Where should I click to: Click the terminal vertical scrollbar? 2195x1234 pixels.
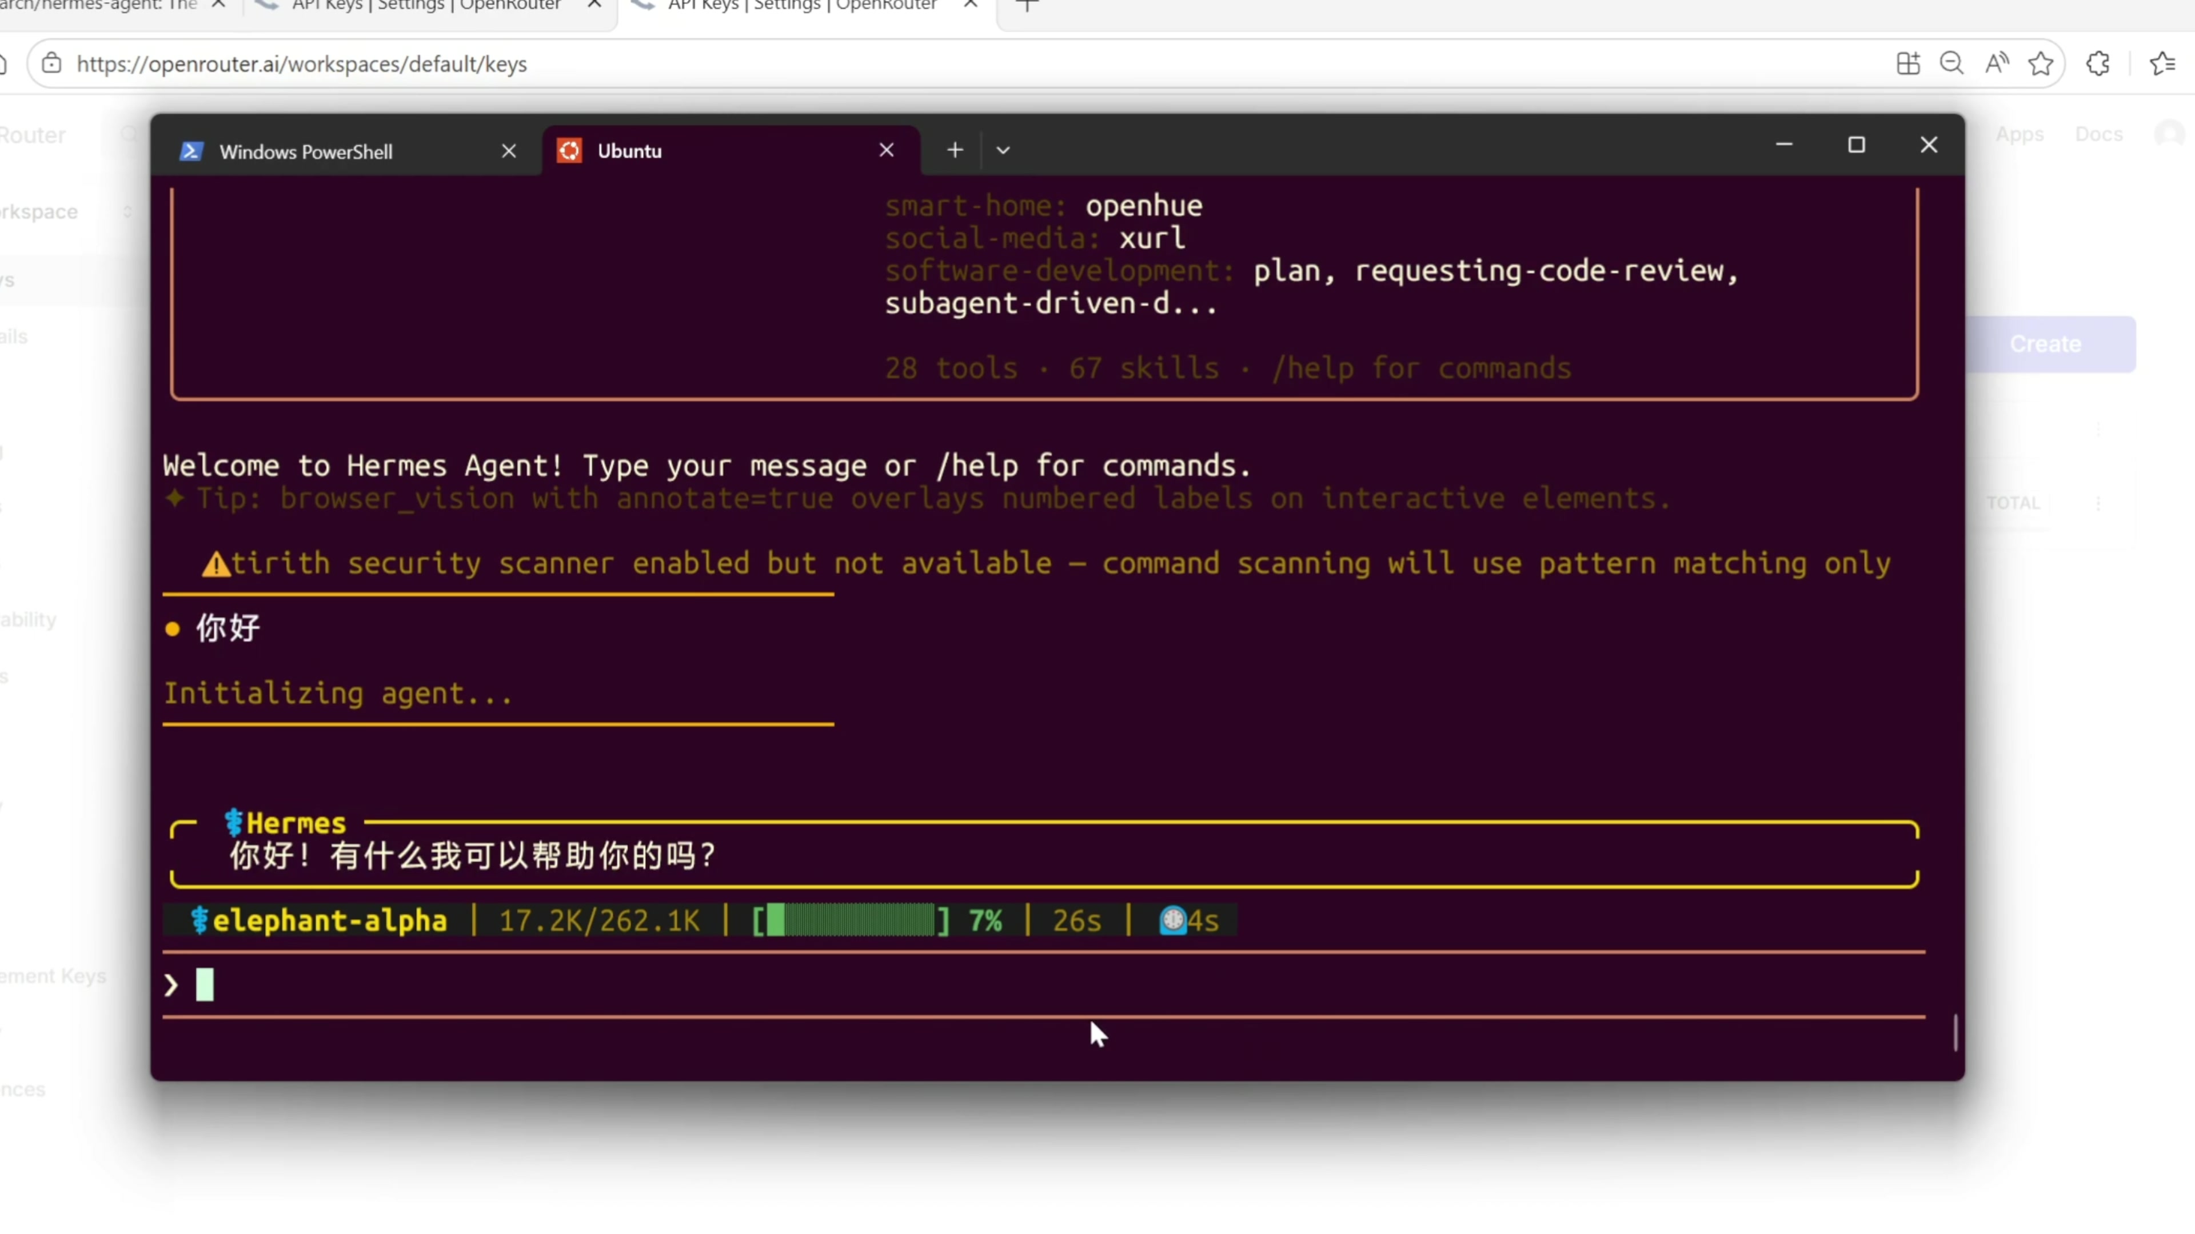click(x=1955, y=1032)
